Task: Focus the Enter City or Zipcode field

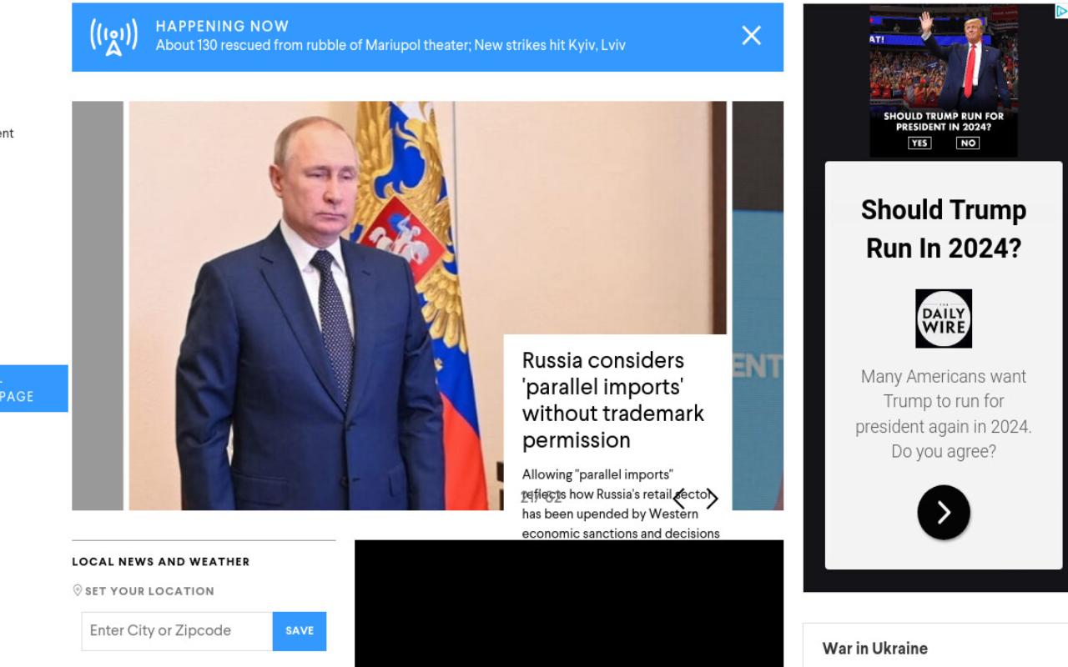Action: click(177, 631)
